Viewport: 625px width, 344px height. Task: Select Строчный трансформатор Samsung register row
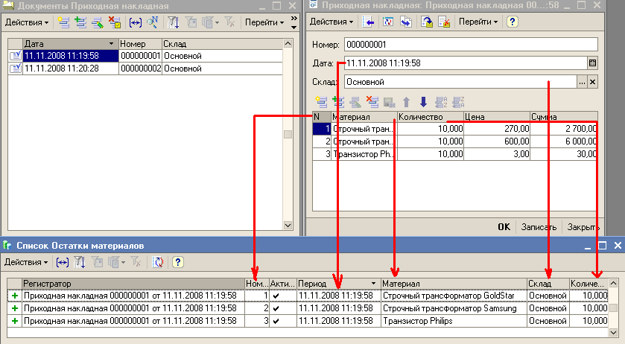coord(308,308)
